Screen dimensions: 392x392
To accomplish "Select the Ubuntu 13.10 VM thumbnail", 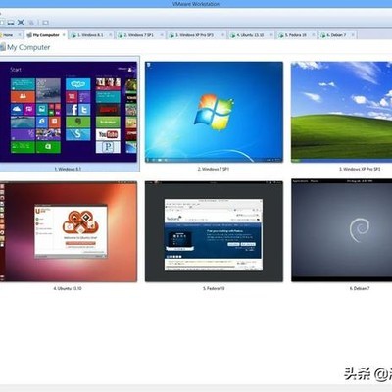I will click(69, 231).
